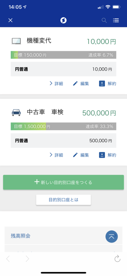Image resolution: width=127 pixels, height=276 pixels.
Task: Open the 目的別口座とは explanation button
Action: pyautogui.click(x=63, y=200)
